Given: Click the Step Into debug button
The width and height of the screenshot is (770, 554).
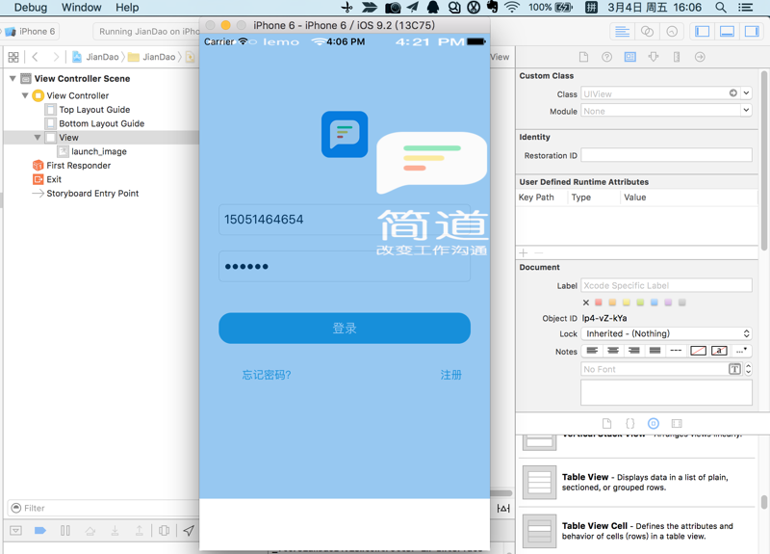Looking at the screenshot, I should (x=115, y=531).
